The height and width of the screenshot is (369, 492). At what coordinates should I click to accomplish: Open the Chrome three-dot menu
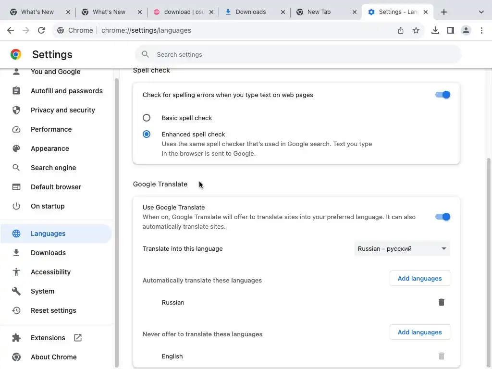click(481, 30)
